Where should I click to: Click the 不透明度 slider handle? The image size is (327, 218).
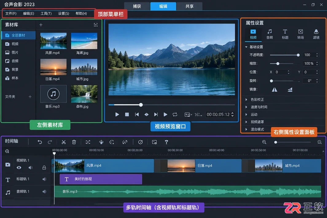(x=298, y=55)
